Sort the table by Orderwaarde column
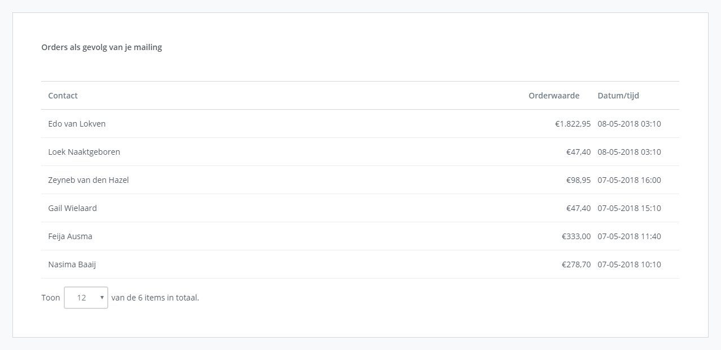Viewport: 721px width, 350px height. click(x=553, y=96)
